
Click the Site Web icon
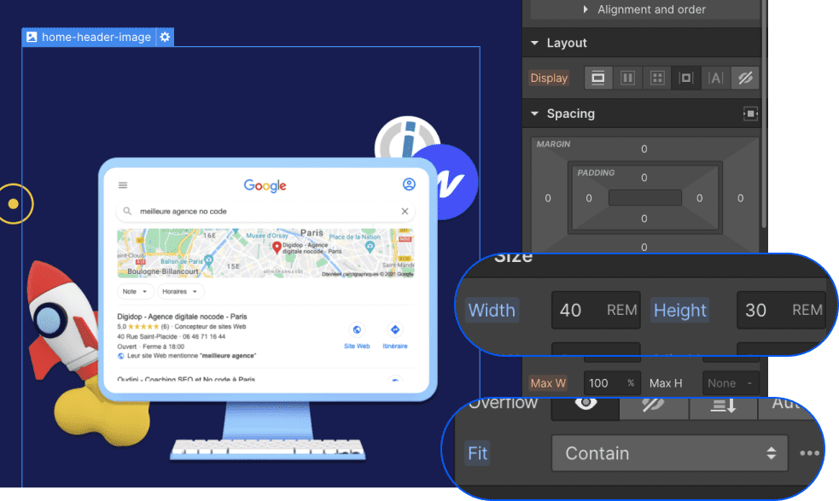coord(357,329)
